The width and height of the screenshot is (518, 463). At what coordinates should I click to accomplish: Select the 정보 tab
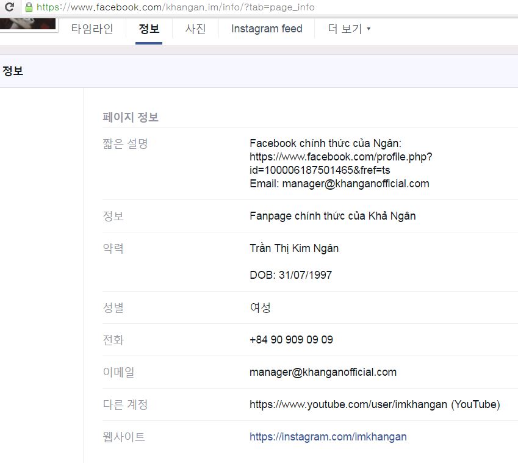pyautogui.click(x=149, y=29)
